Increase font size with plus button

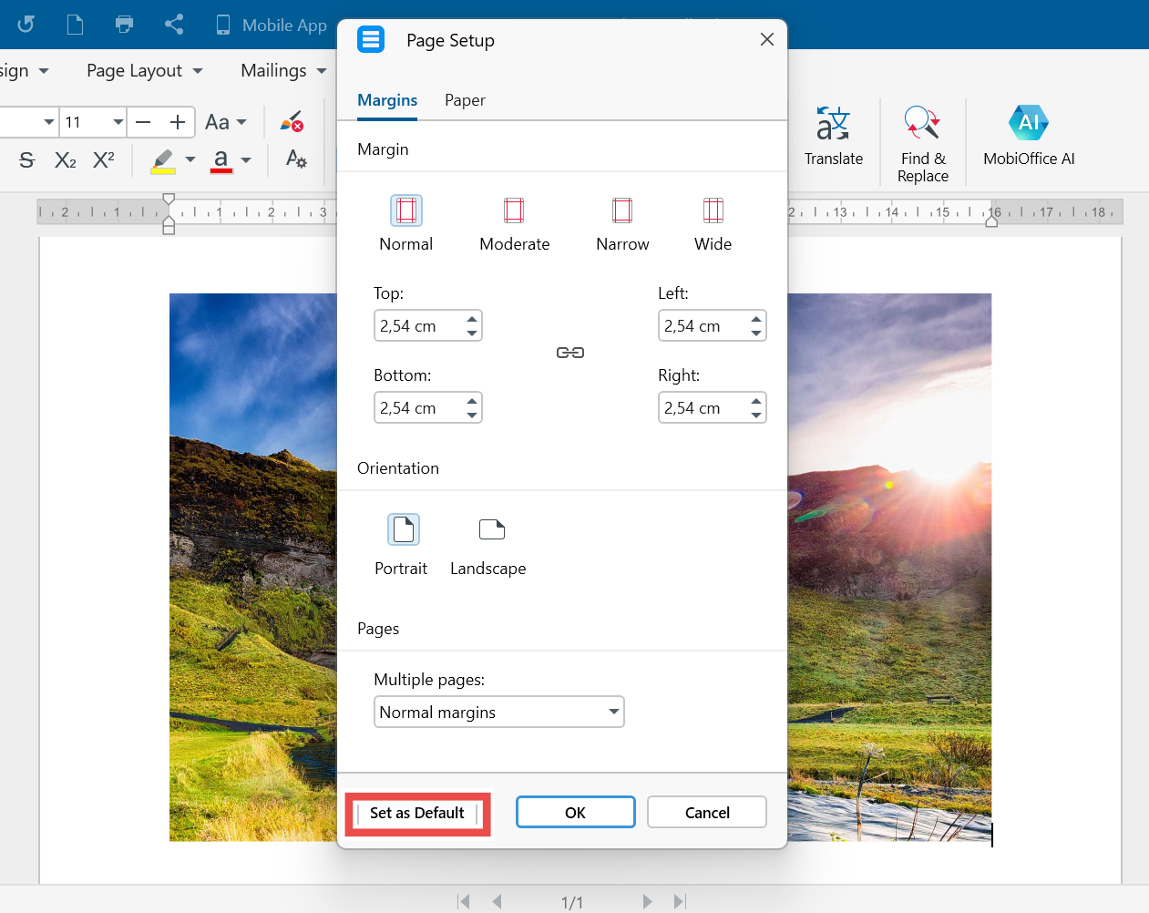pyautogui.click(x=178, y=122)
